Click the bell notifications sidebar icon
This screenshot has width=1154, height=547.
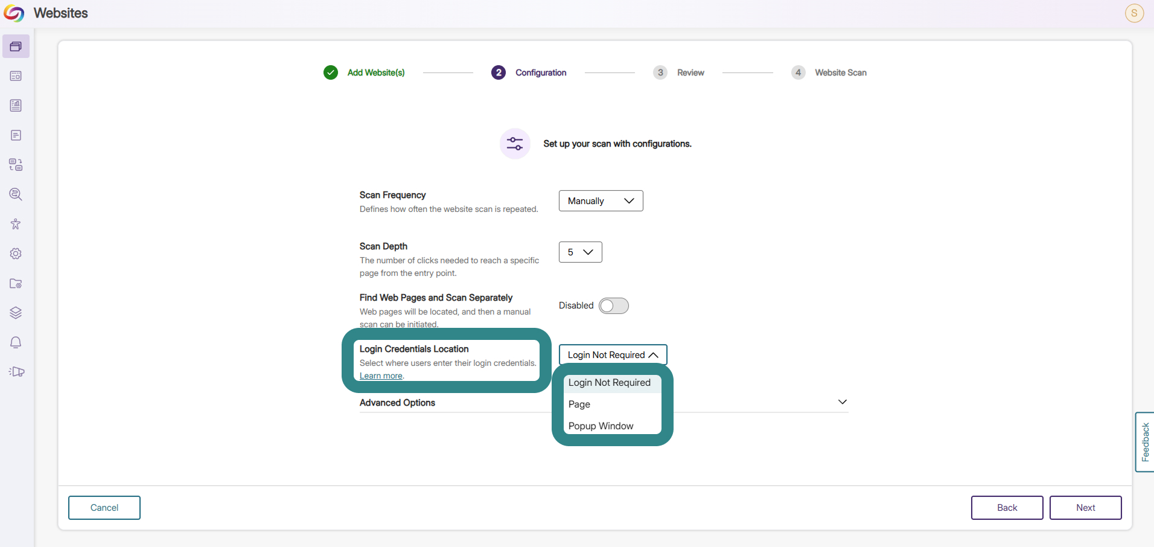[x=16, y=342]
